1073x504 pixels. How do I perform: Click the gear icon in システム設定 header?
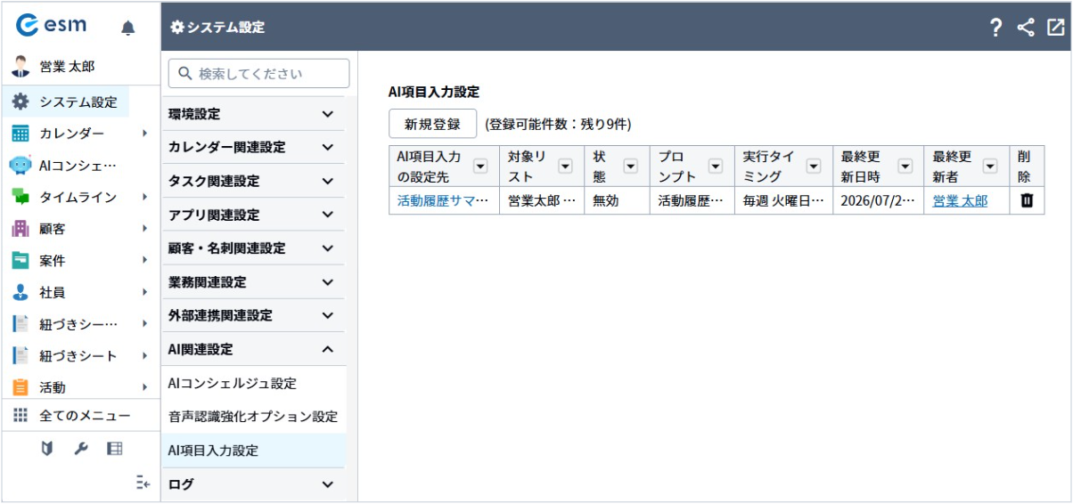point(176,28)
